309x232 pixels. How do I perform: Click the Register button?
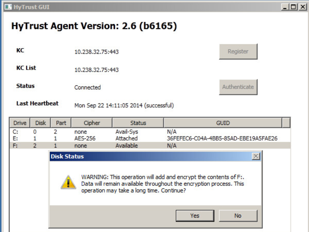tap(238, 52)
